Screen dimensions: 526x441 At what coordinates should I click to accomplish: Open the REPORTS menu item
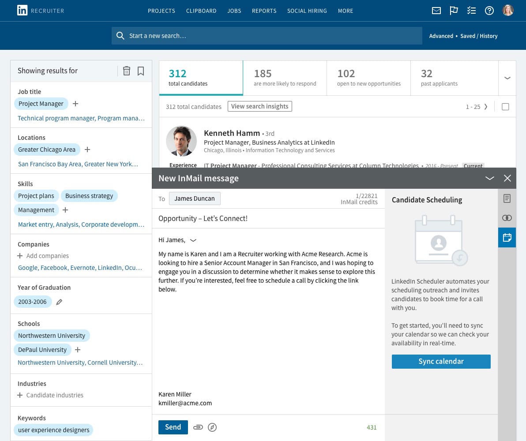pos(264,11)
